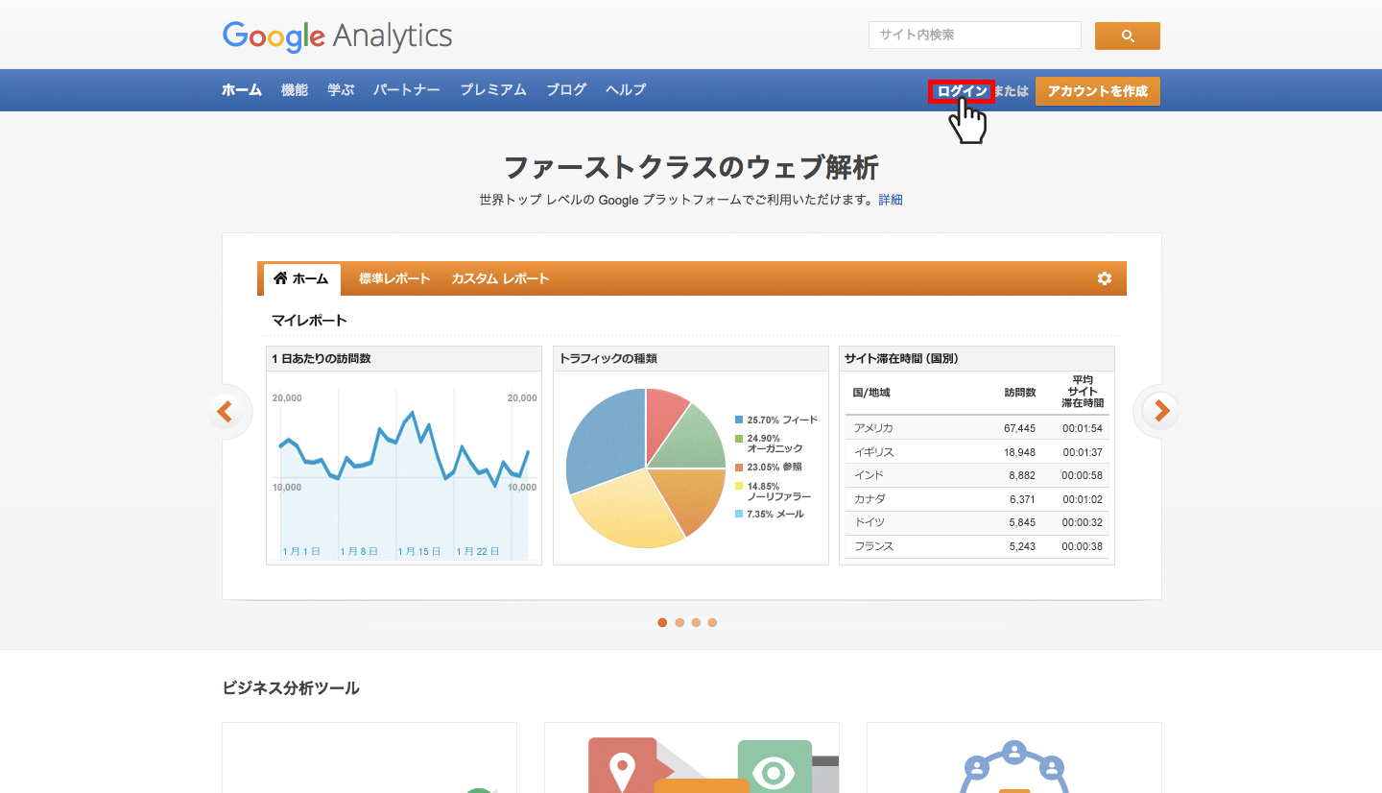
Task: Click the 14.85% ノーリファラー legend entry
Action: click(x=774, y=492)
